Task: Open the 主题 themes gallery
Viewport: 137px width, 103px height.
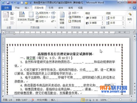Action: click(x=6, y=17)
